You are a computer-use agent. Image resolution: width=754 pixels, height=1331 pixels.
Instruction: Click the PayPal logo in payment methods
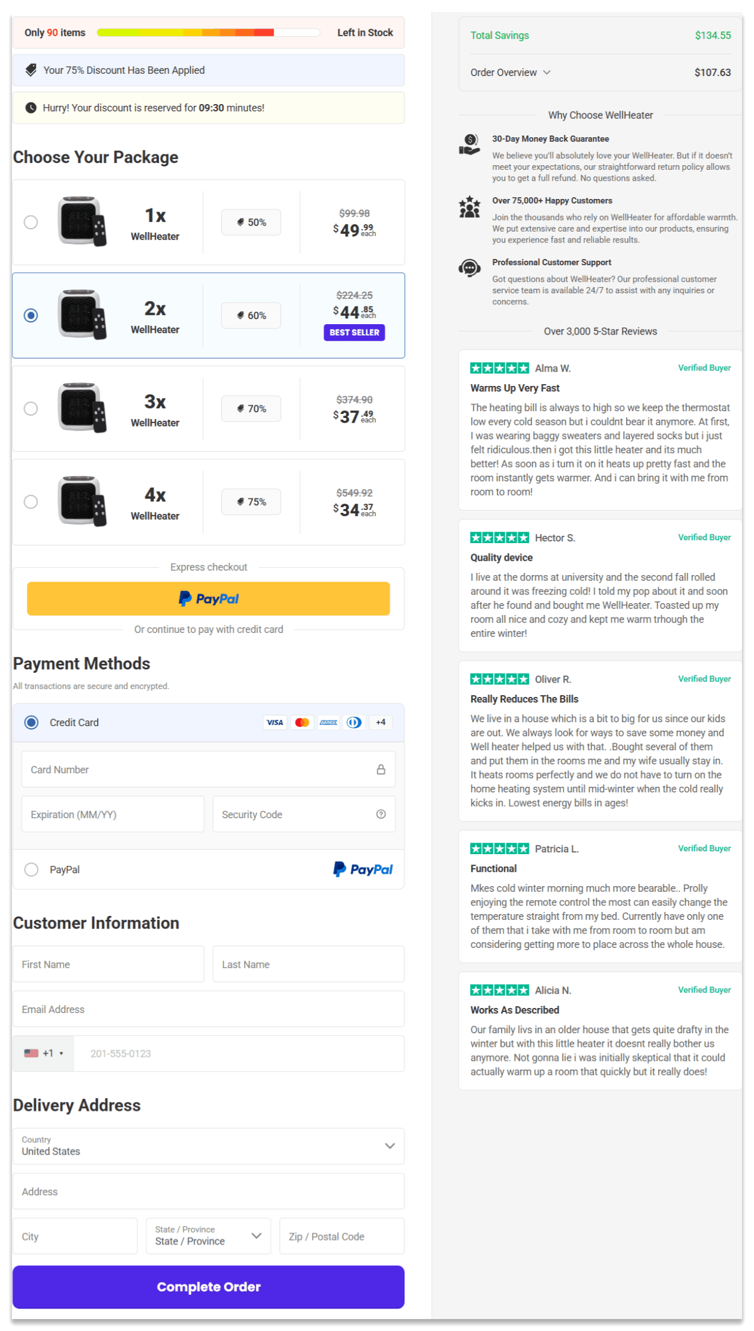click(363, 869)
